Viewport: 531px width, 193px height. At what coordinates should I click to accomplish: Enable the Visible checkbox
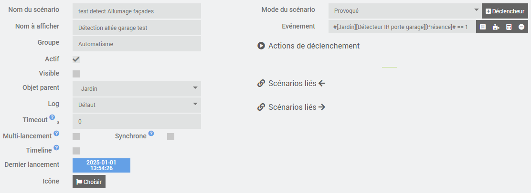76,74
